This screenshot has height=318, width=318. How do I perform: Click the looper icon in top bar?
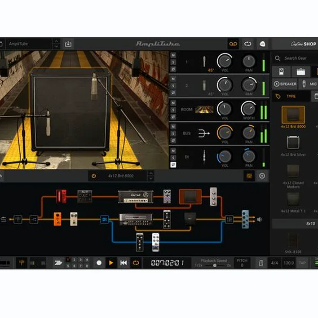(x=247, y=44)
